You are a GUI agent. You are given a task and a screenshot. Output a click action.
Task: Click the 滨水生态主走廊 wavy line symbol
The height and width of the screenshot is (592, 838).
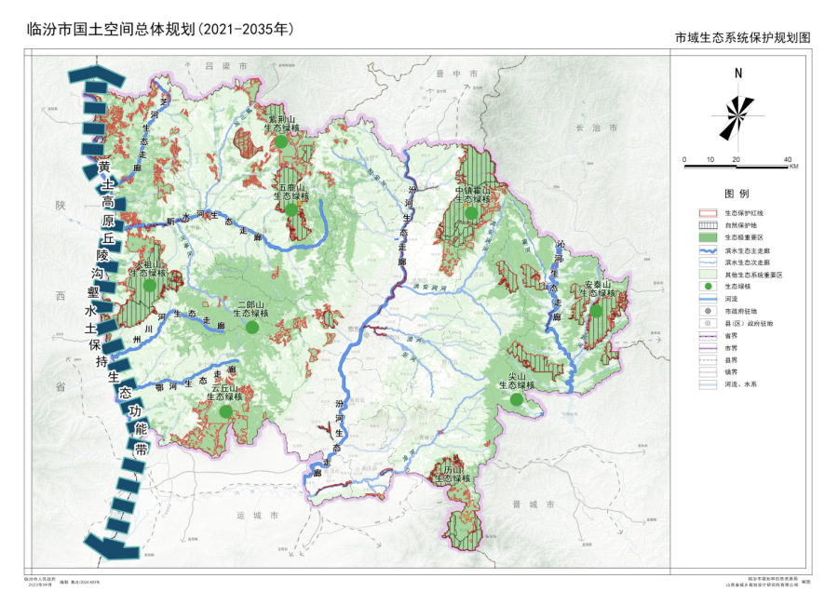coord(709,250)
